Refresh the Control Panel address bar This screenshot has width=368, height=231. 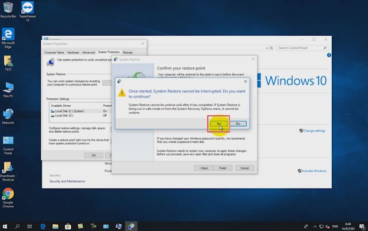[271, 48]
